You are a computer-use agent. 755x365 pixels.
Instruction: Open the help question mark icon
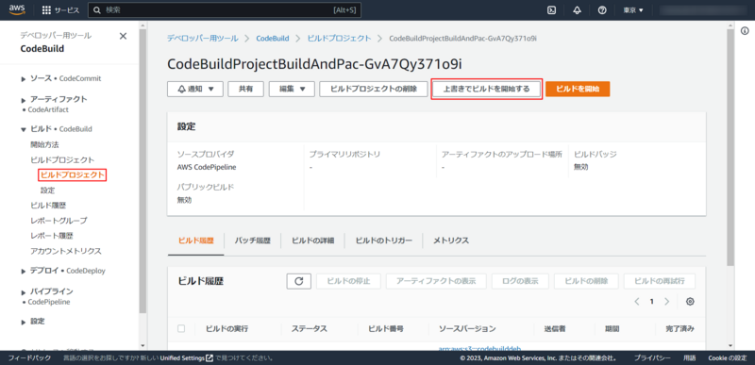[x=602, y=10]
